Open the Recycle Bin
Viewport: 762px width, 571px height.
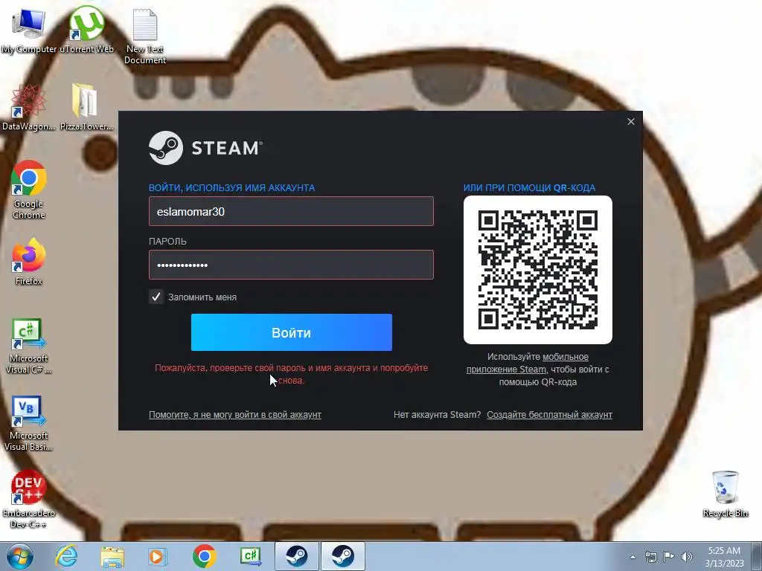pyautogui.click(x=725, y=494)
